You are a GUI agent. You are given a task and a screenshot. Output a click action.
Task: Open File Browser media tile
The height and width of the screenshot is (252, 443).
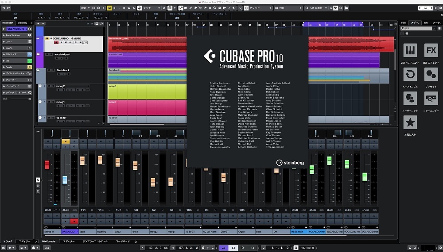(x=431, y=99)
